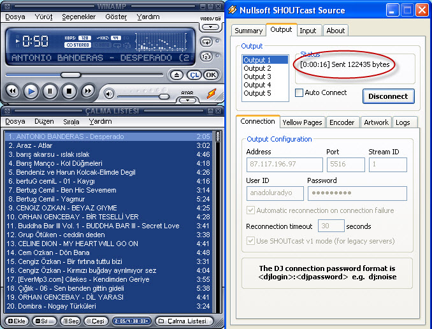Click the User ID field anadoluradyo

(275, 193)
